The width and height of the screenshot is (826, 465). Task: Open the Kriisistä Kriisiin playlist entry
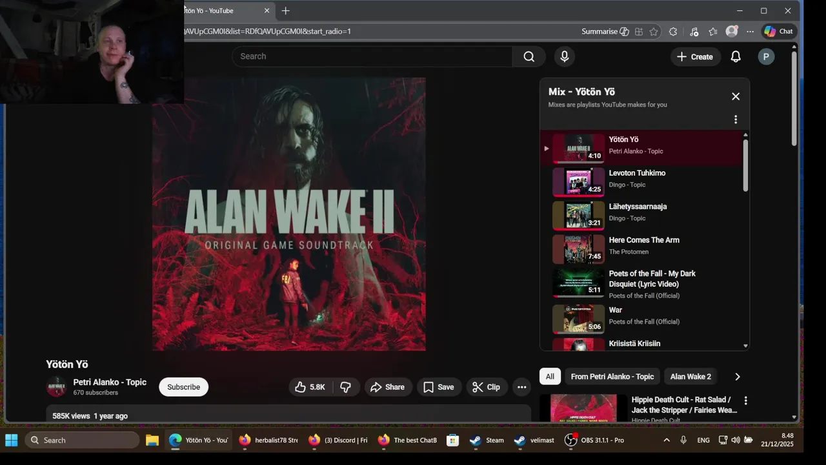(x=641, y=344)
